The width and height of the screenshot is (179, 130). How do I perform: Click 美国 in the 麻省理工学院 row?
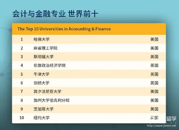154,48
